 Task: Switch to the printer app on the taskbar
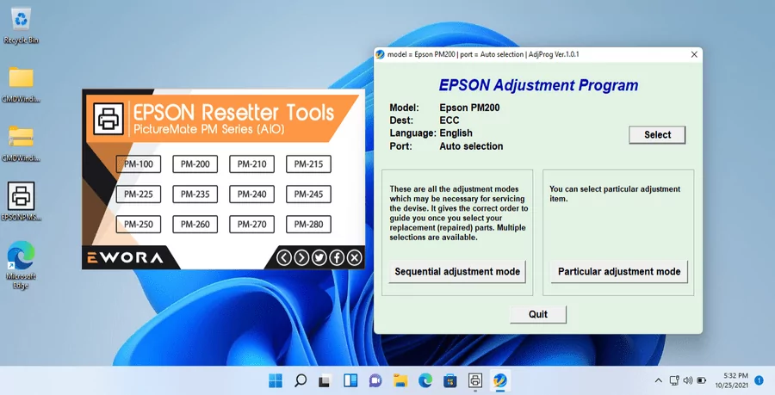475,380
